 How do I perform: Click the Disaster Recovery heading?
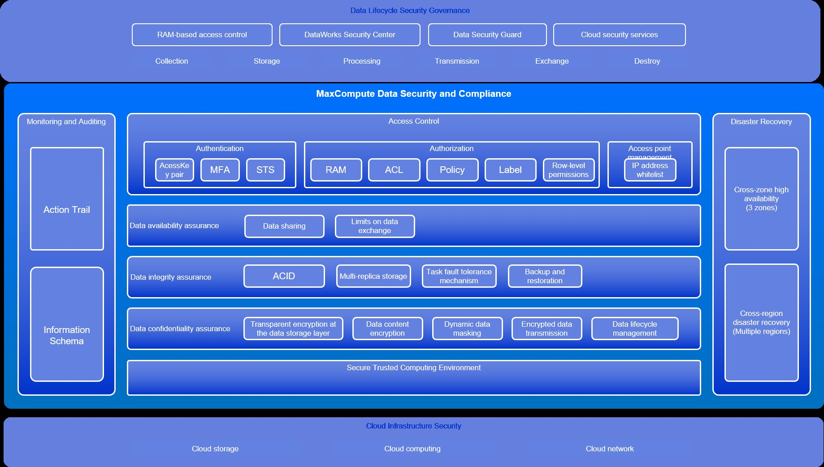(x=761, y=121)
